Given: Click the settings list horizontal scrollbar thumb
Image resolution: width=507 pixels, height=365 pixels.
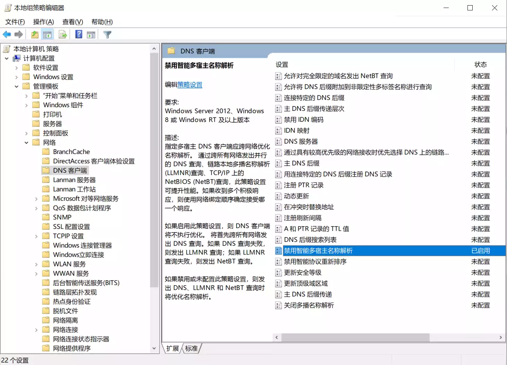Looking at the screenshot, I should tap(355, 337).
